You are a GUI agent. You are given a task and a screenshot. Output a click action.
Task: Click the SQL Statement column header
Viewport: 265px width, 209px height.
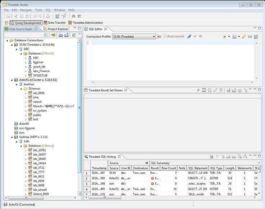[x=198, y=168]
